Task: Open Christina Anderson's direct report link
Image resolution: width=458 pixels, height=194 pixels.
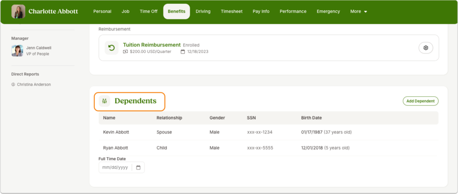Action: tap(34, 84)
